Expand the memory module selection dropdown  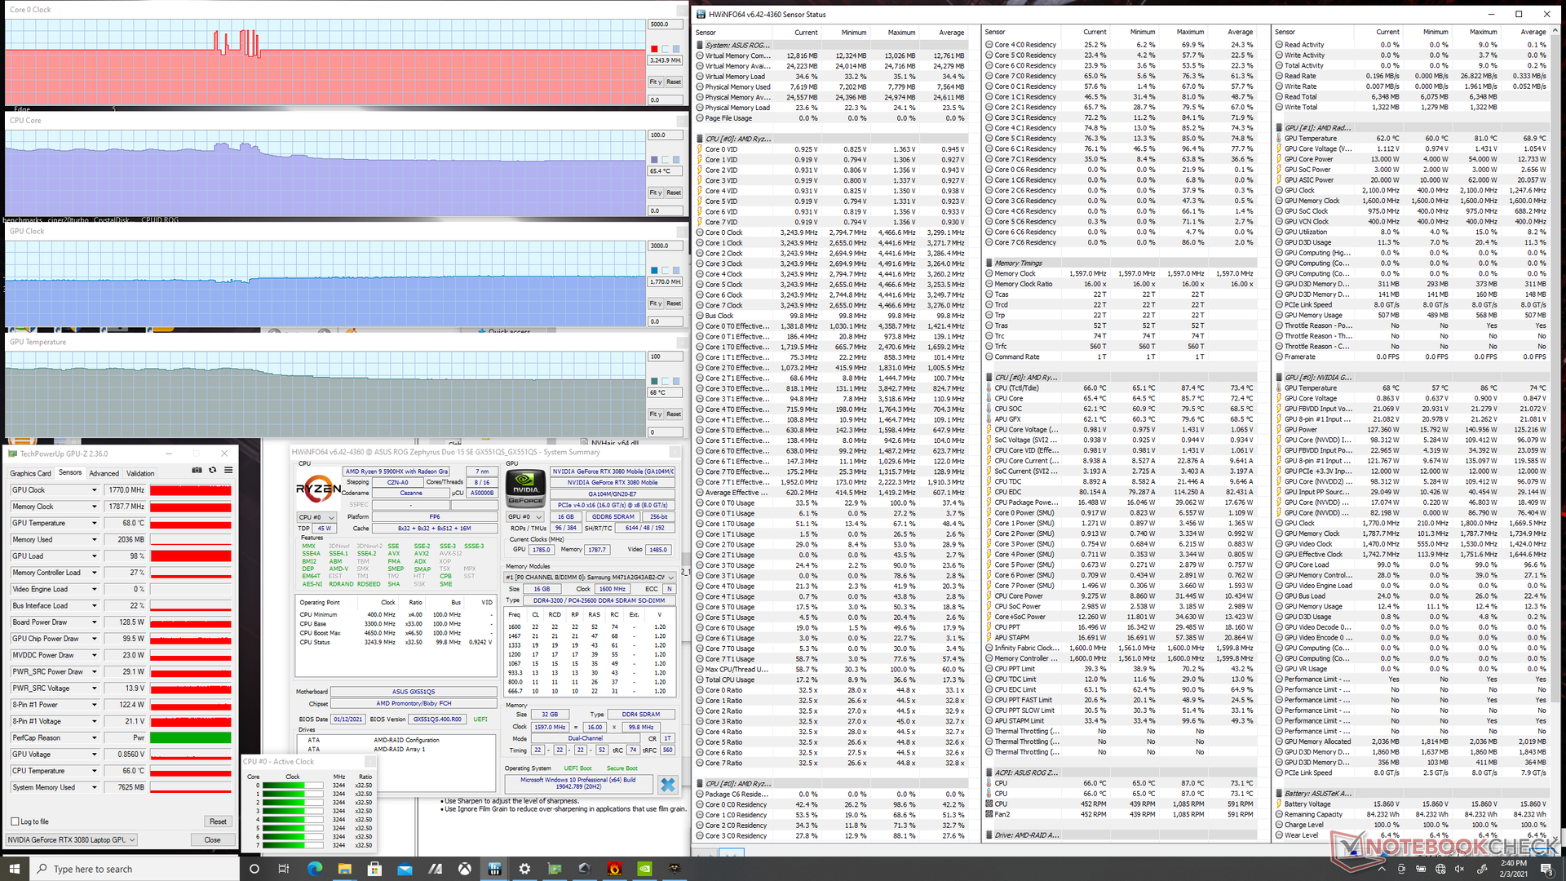click(x=671, y=578)
